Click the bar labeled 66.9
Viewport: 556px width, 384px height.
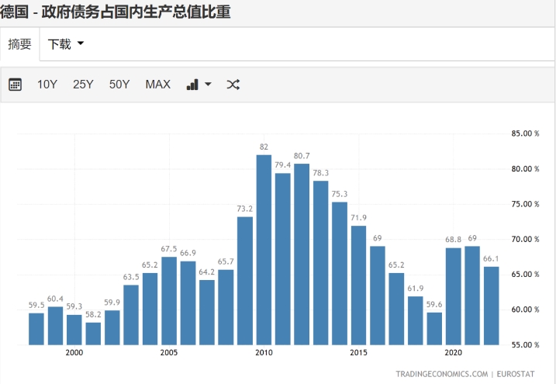[188, 303]
